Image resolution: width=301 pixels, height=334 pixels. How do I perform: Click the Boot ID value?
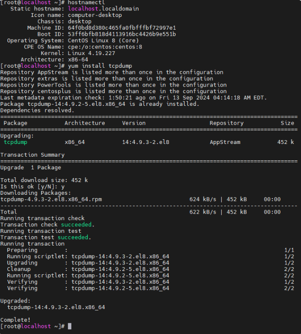coord(122,34)
